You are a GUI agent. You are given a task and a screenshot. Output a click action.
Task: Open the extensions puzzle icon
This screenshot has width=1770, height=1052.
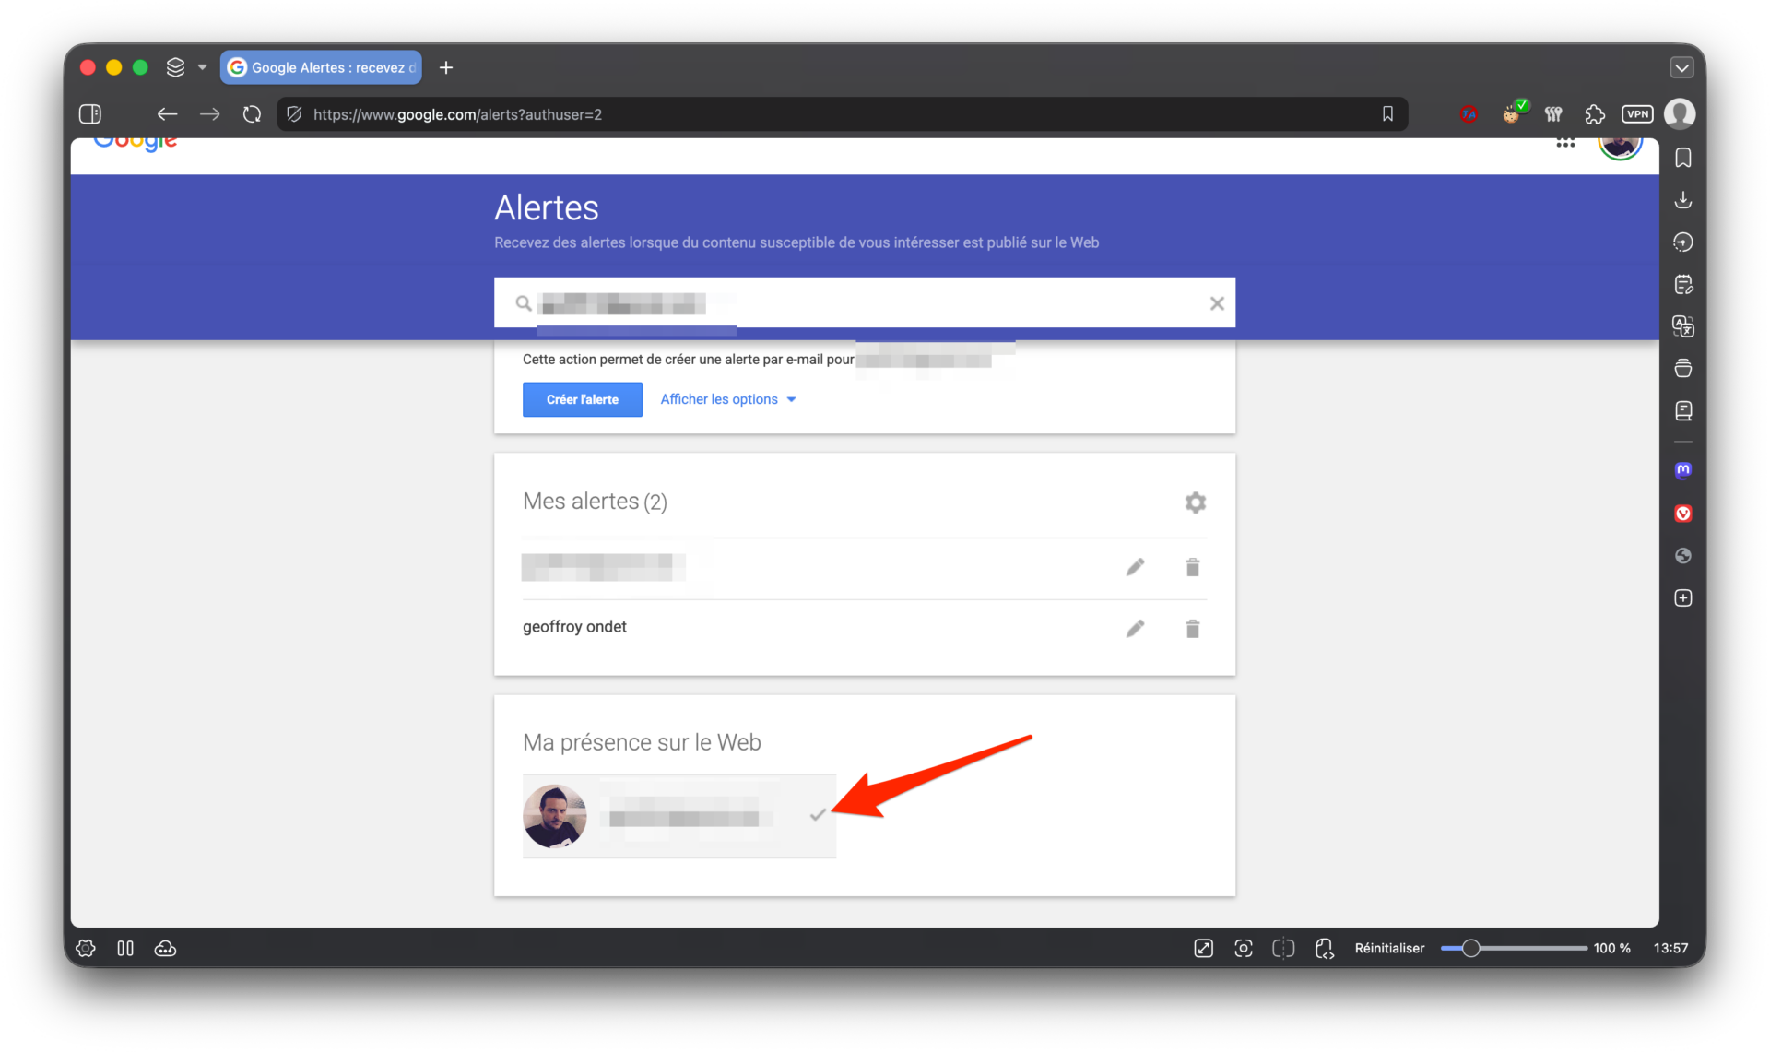pyautogui.click(x=1595, y=114)
